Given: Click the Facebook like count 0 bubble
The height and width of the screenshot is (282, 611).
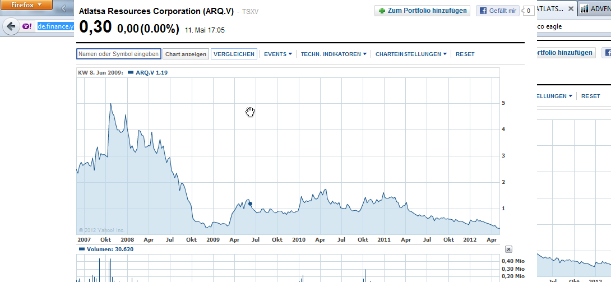Looking at the screenshot, I should pos(529,11).
